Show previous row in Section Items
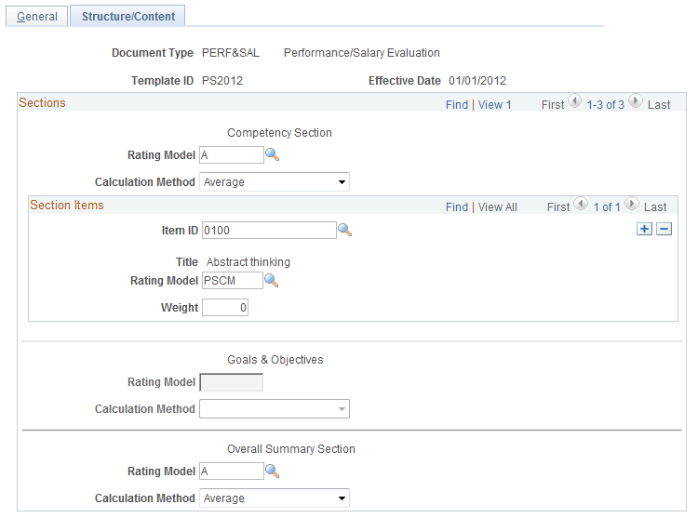The width and height of the screenshot is (698, 518). click(581, 204)
